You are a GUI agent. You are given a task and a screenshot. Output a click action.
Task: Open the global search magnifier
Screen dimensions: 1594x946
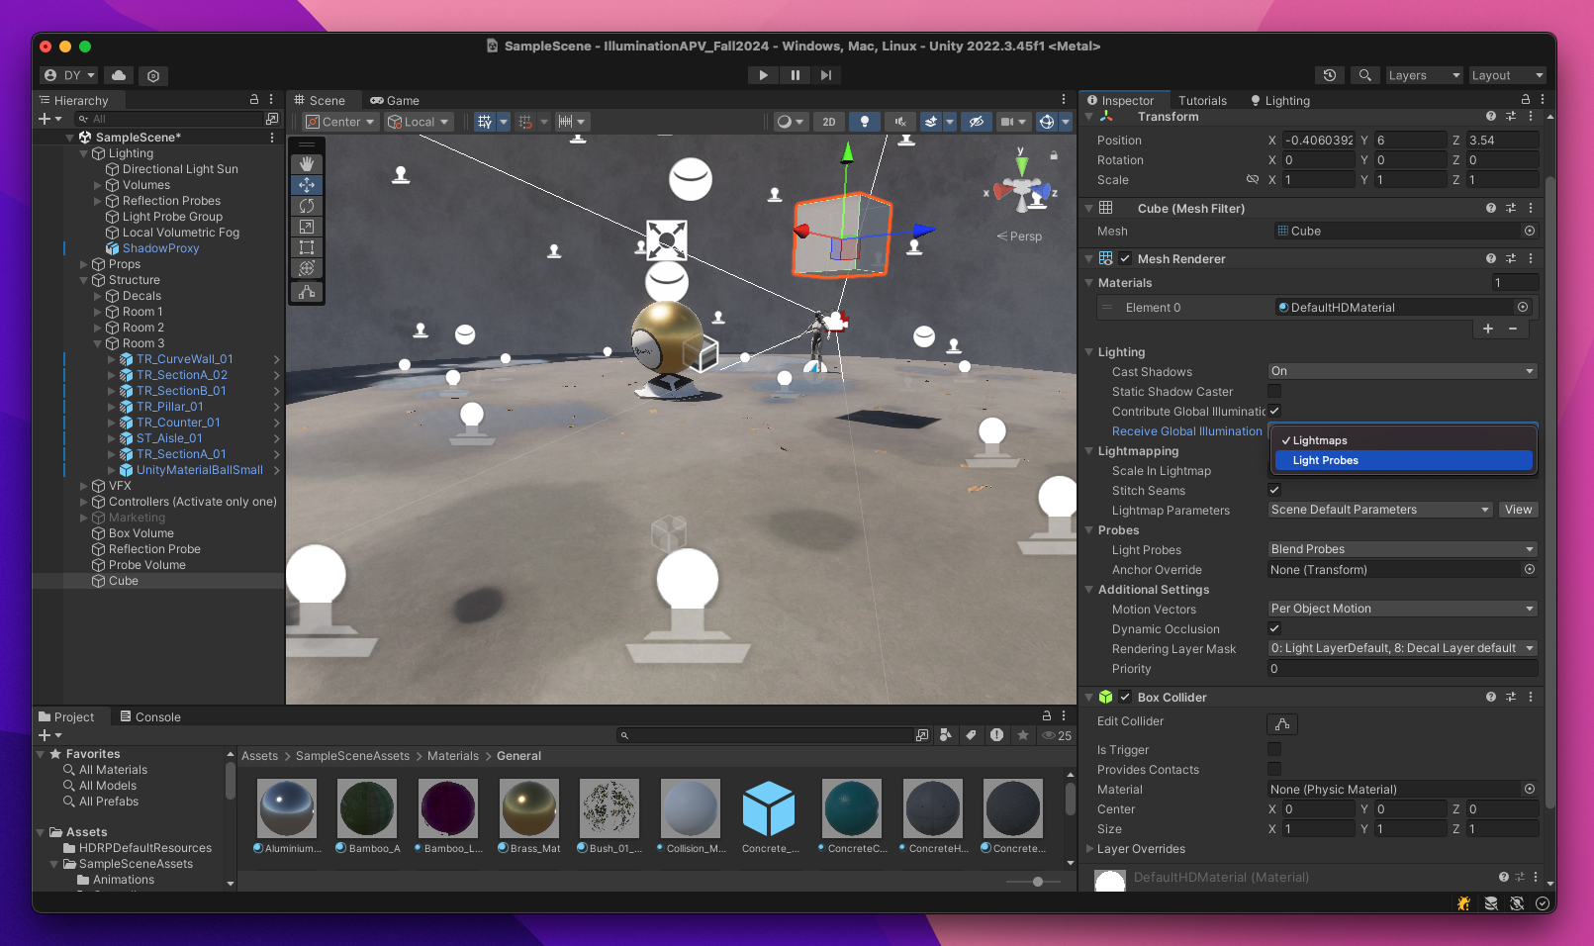1364,75
